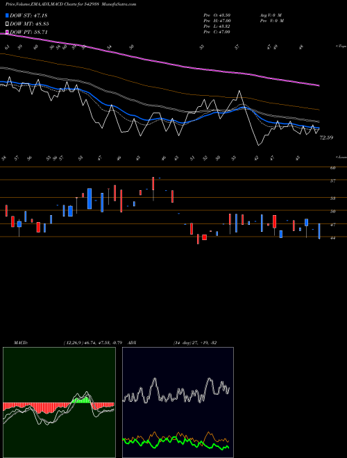Select the 'DOW MT: 48.85' label
347x458 pixels.
(x=29, y=24)
